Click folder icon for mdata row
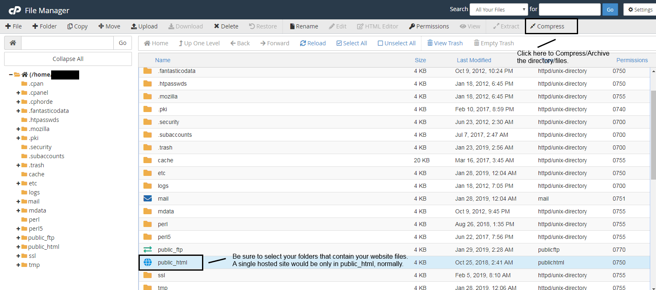Screen dimensions: 656x290 coord(148,211)
